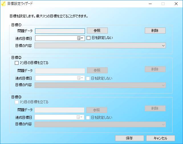183x144 pixels.
Task: Toggle 日を設定しない checkbox in 目標②
Action: (x=89, y=78)
